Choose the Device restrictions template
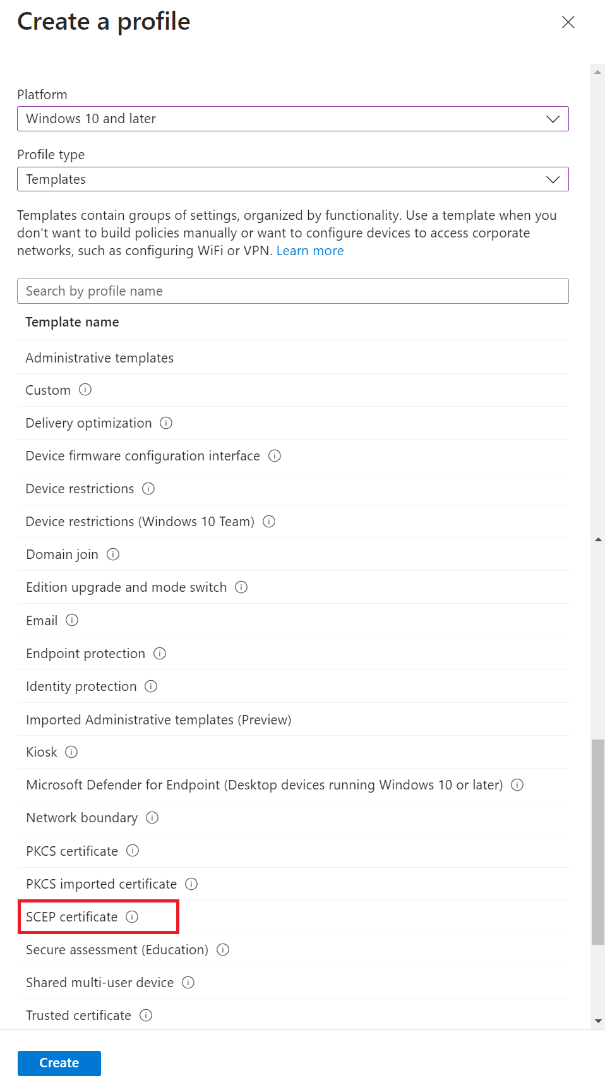Image resolution: width=605 pixels, height=1085 pixels. pyautogui.click(x=80, y=489)
